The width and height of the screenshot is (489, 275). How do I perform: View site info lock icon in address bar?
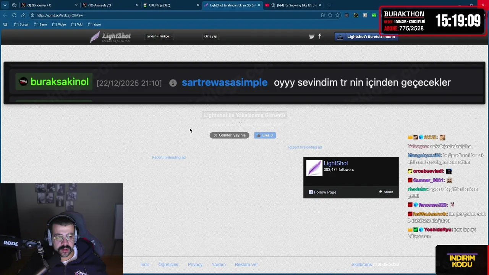tap(33, 15)
